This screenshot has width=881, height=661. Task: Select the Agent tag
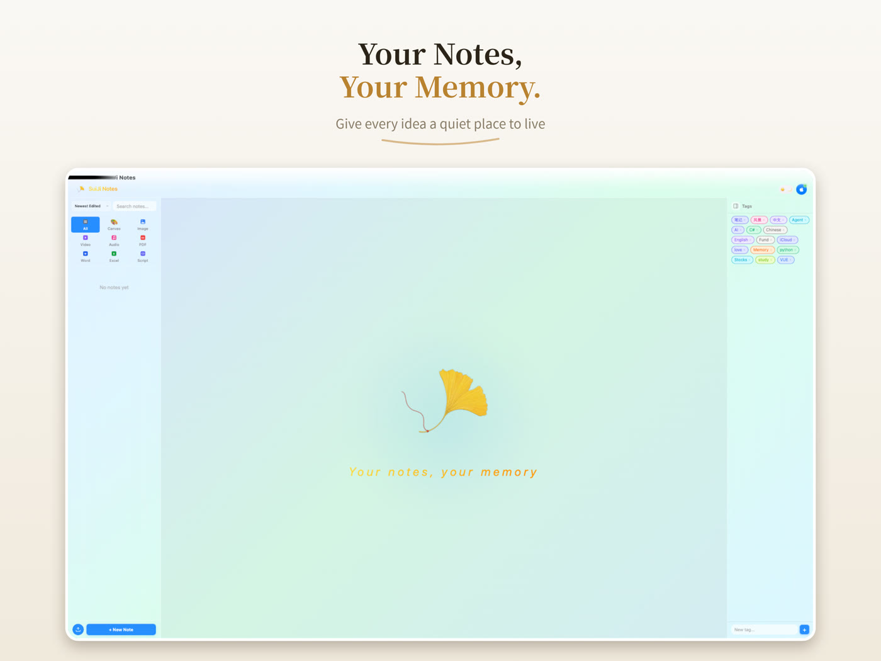pyautogui.click(x=799, y=220)
